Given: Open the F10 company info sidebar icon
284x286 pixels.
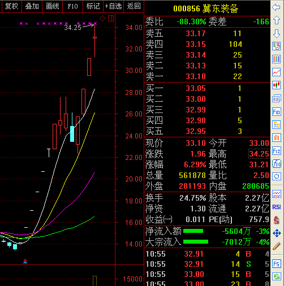Looking at the screenshot, I should (x=276, y=112).
